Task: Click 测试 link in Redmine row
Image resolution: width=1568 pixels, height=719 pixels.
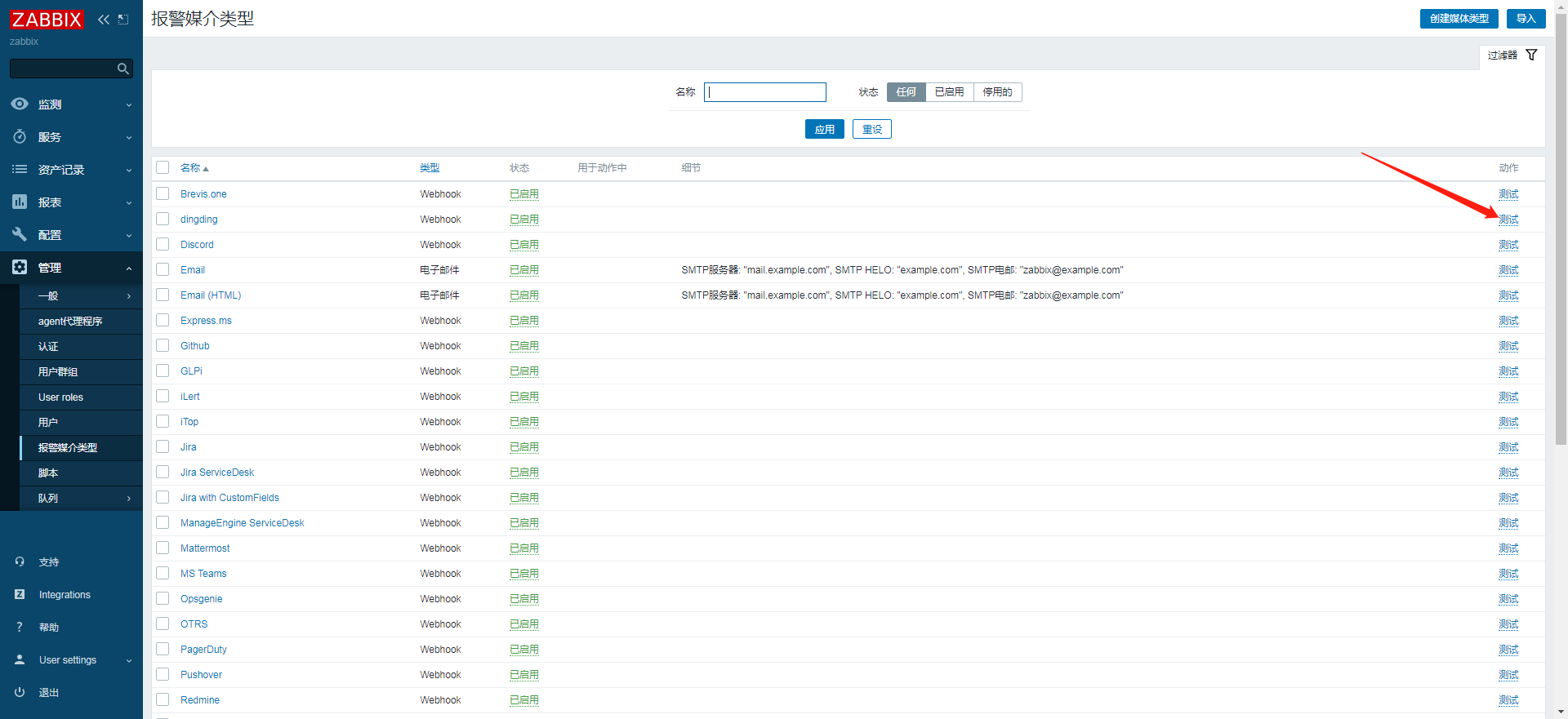Action: tap(1508, 700)
